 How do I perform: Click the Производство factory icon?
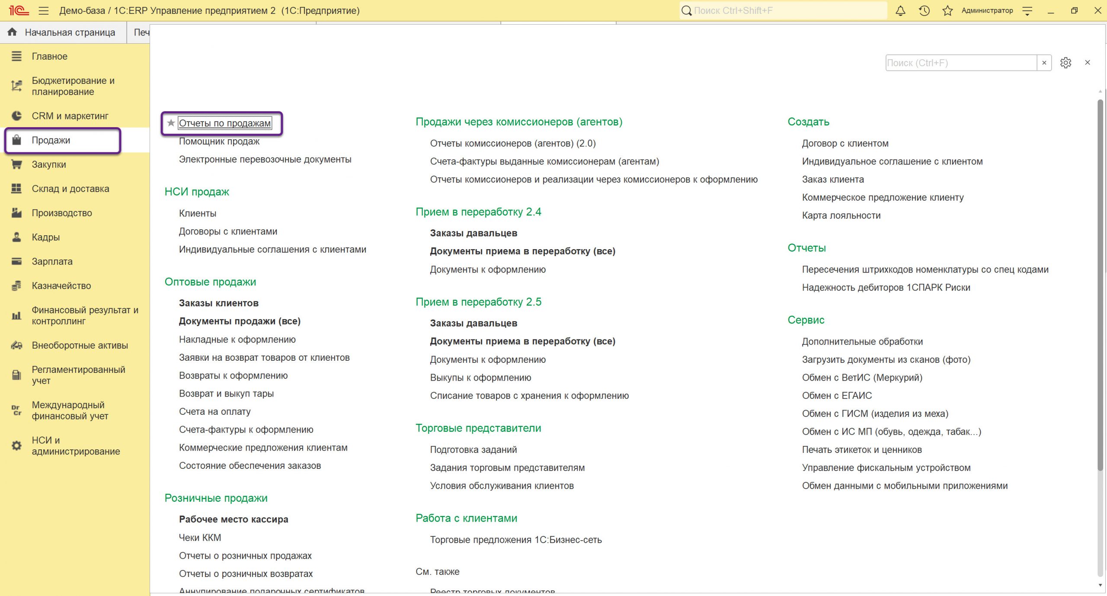click(16, 213)
